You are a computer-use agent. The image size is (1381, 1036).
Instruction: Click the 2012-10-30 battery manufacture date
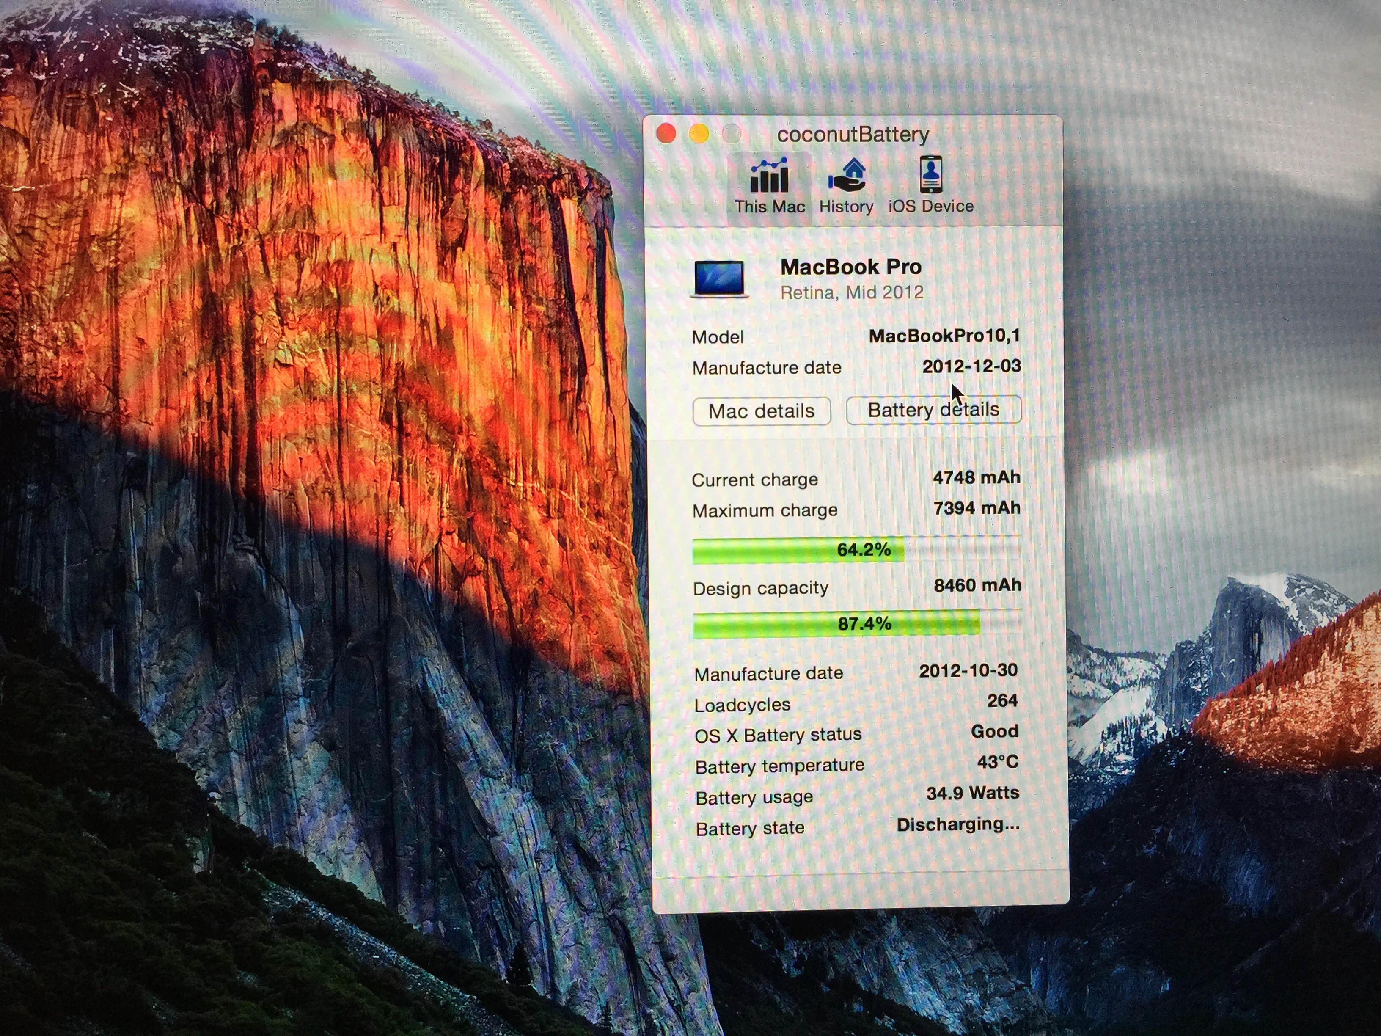(968, 671)
